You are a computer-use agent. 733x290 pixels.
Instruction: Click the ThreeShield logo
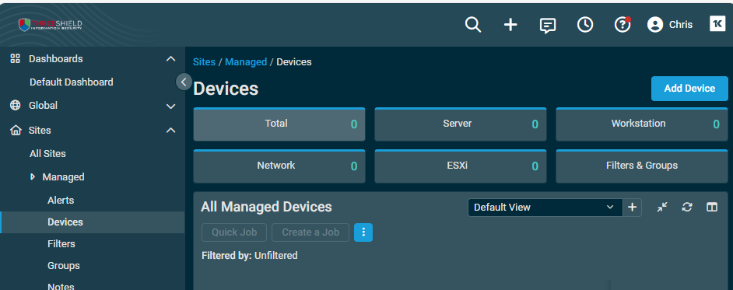coord(51,25)
